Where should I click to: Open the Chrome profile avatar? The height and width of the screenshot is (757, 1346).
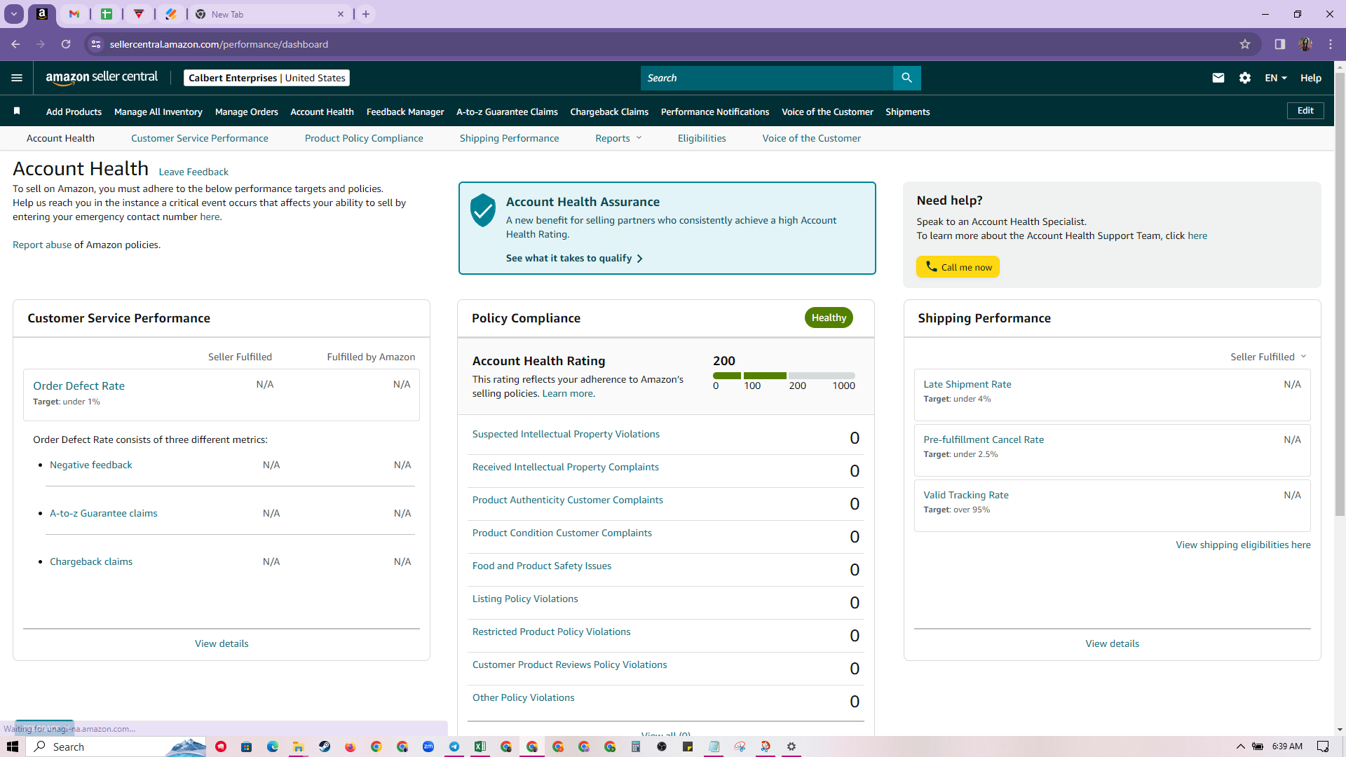pyautogui.click(x=1305, y=44)
